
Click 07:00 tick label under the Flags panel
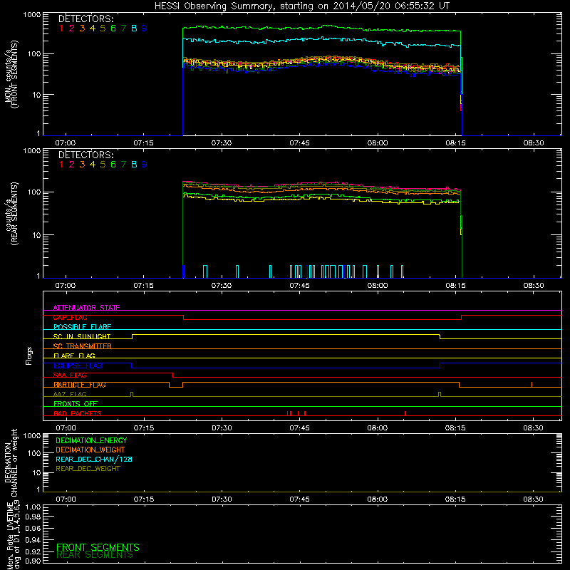(66, 428)
